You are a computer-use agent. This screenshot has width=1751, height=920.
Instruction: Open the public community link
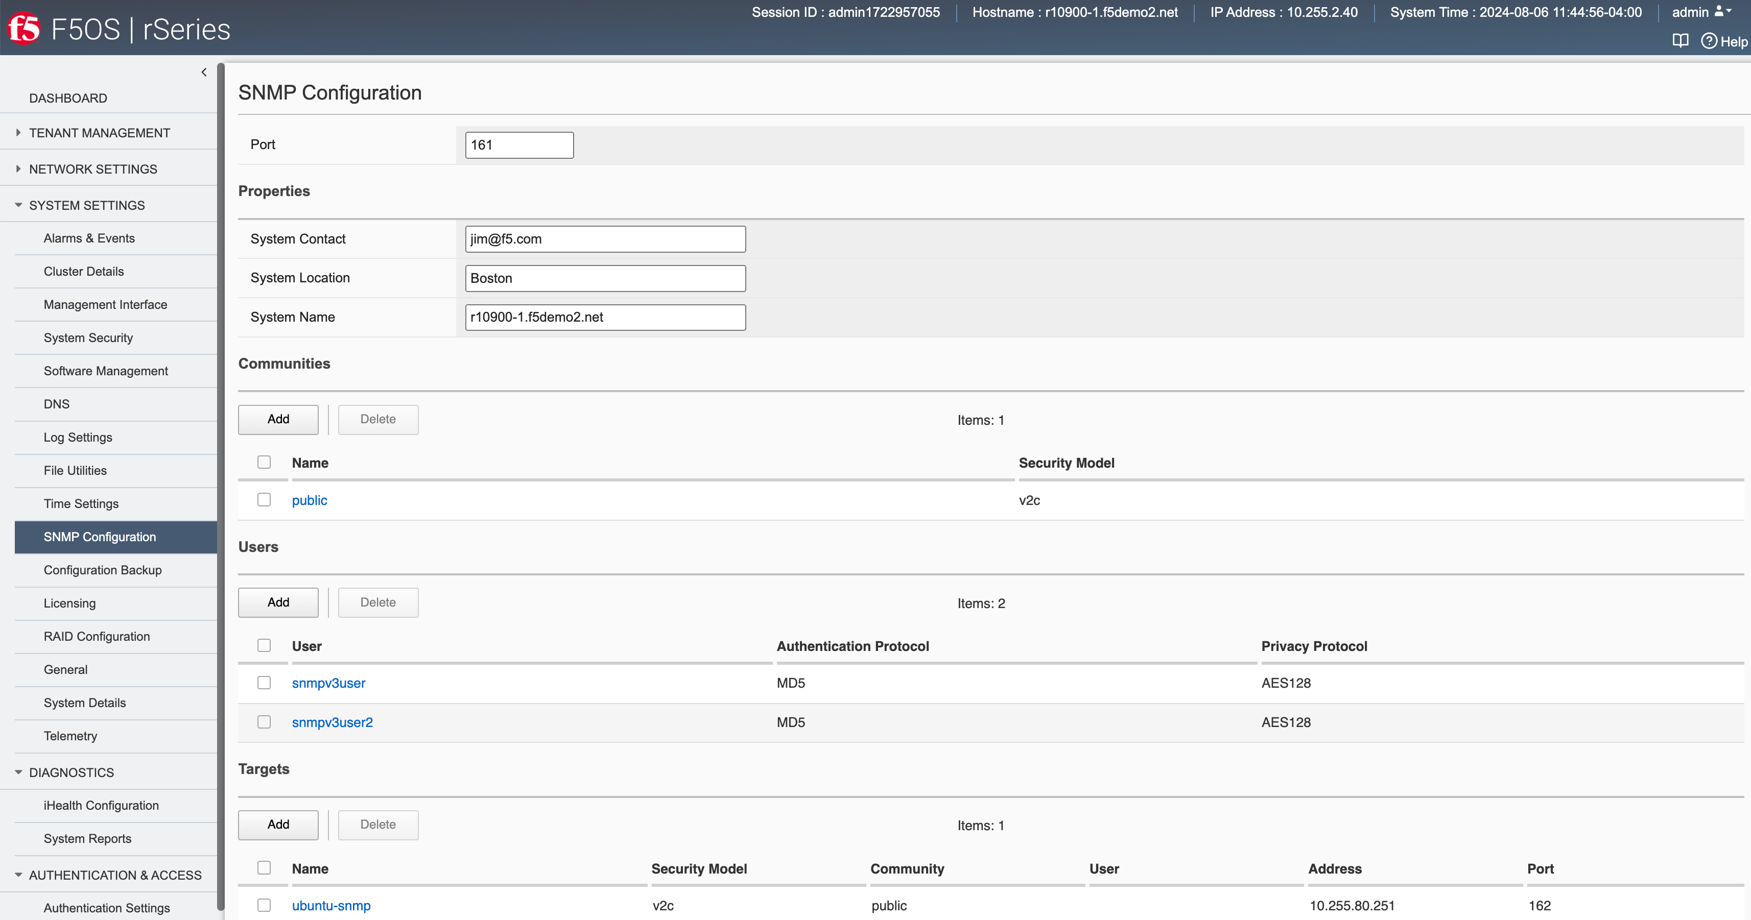pos(309,501)
